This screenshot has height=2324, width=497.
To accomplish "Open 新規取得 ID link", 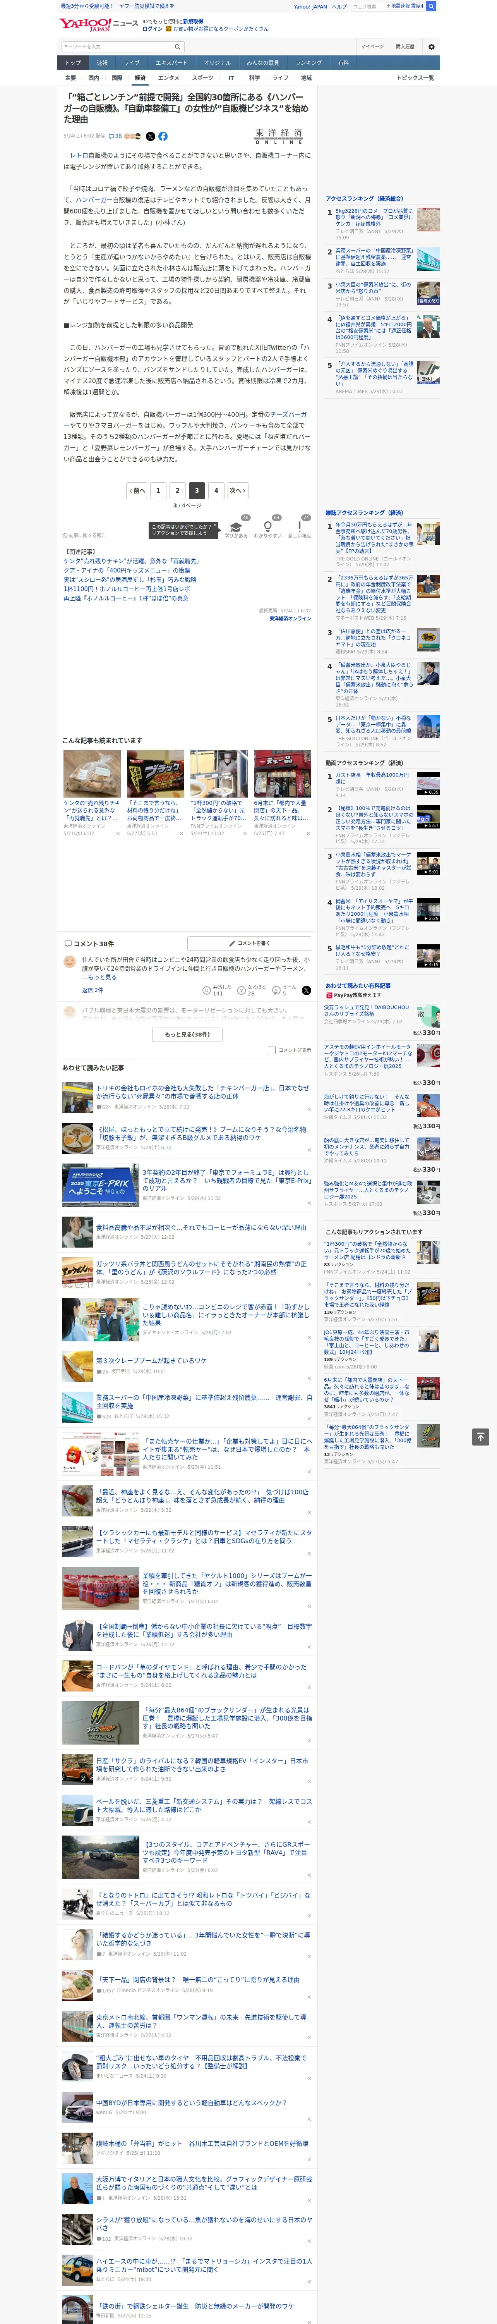I will (x=193, y=21).
